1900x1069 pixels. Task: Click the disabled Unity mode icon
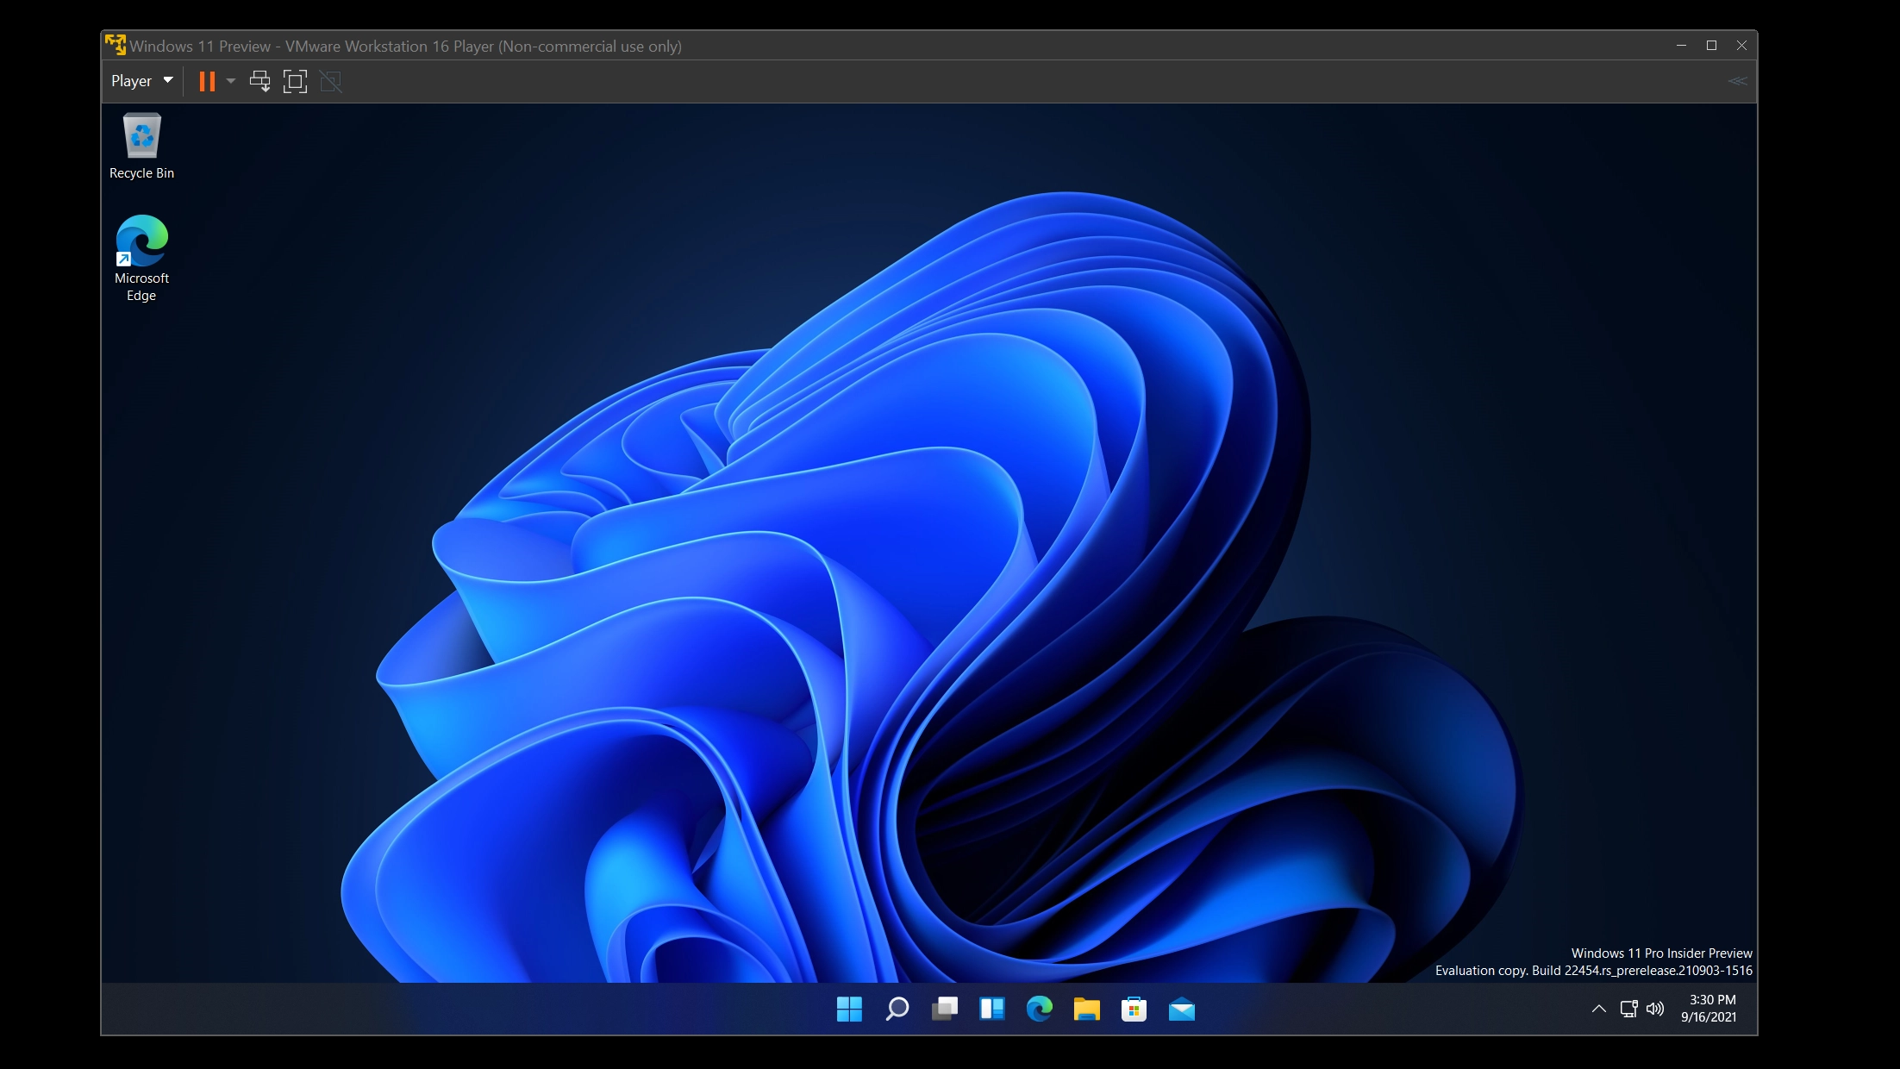(330, 81)
